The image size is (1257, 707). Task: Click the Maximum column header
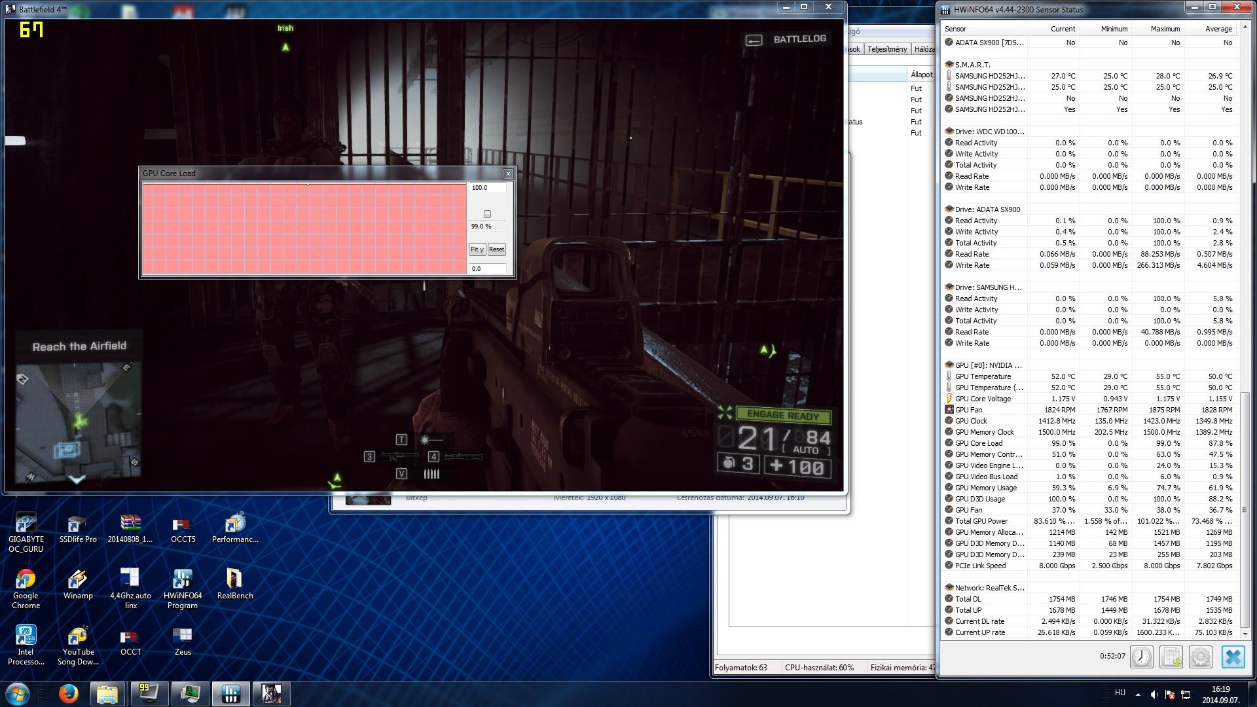[x=1157, y=29]
